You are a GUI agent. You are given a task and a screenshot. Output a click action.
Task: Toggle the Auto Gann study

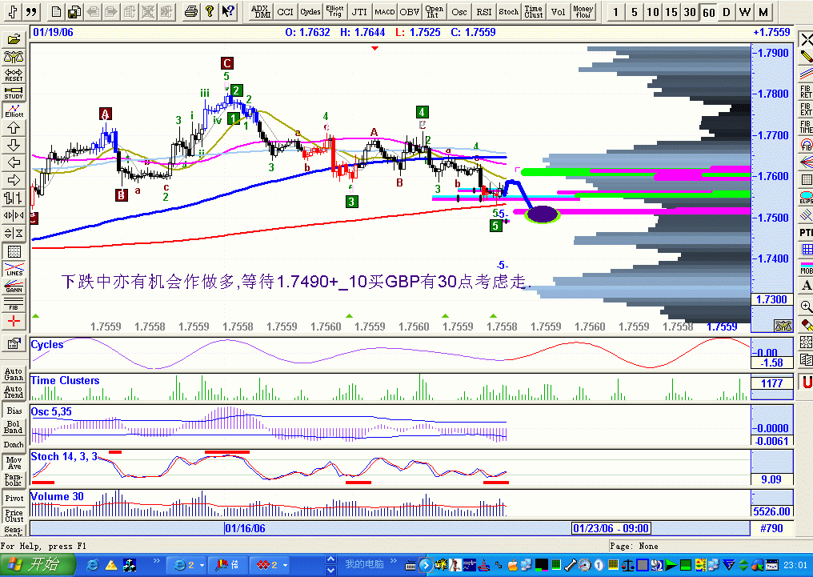point(14,375)
